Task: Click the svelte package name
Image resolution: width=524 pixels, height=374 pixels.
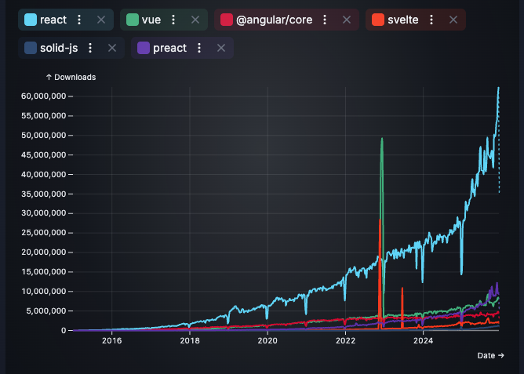Action: coord(403,20)
